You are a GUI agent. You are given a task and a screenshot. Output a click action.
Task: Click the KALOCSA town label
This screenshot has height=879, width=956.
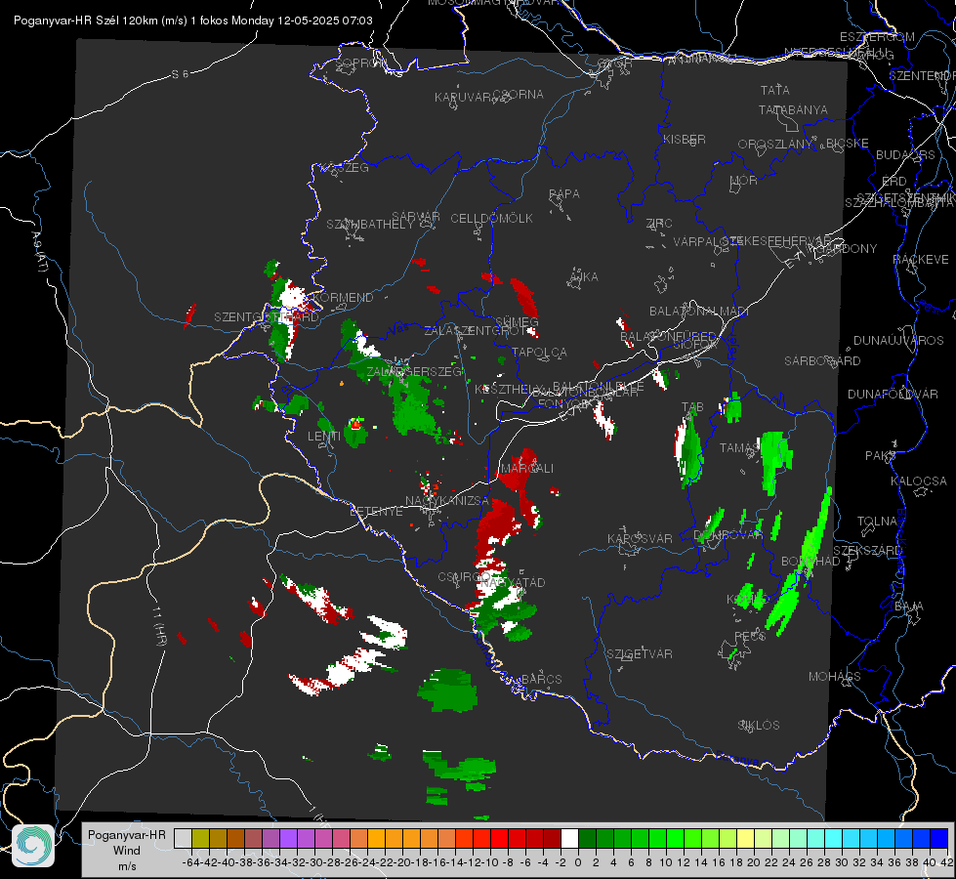[918, 481]
